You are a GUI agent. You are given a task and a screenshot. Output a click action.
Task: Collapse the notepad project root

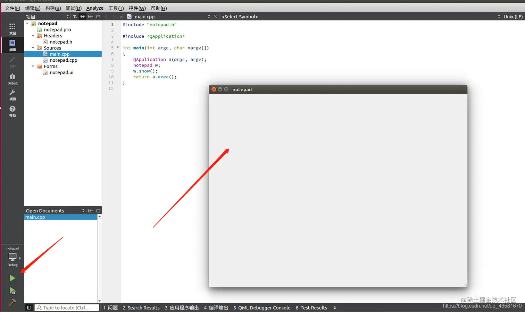click(x=27, y=24)
